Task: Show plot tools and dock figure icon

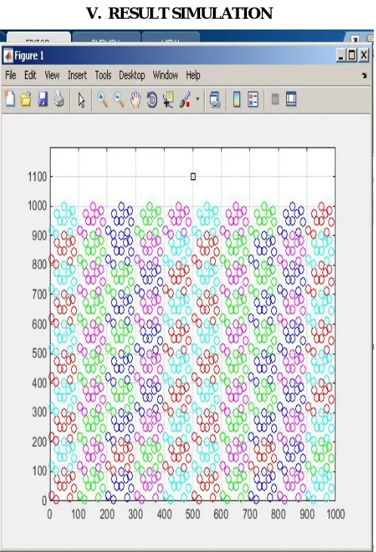Action: [291, 99]
